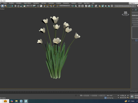Viewport: 138px width, 103px height.
Task: Activate Select and Manipulate crosshair tool
Action: click(x=38, y=6)
